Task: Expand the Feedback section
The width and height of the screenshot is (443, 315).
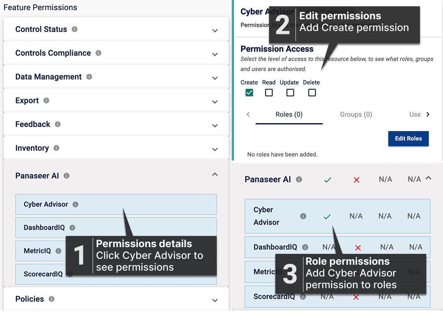Action: [215, 125]
